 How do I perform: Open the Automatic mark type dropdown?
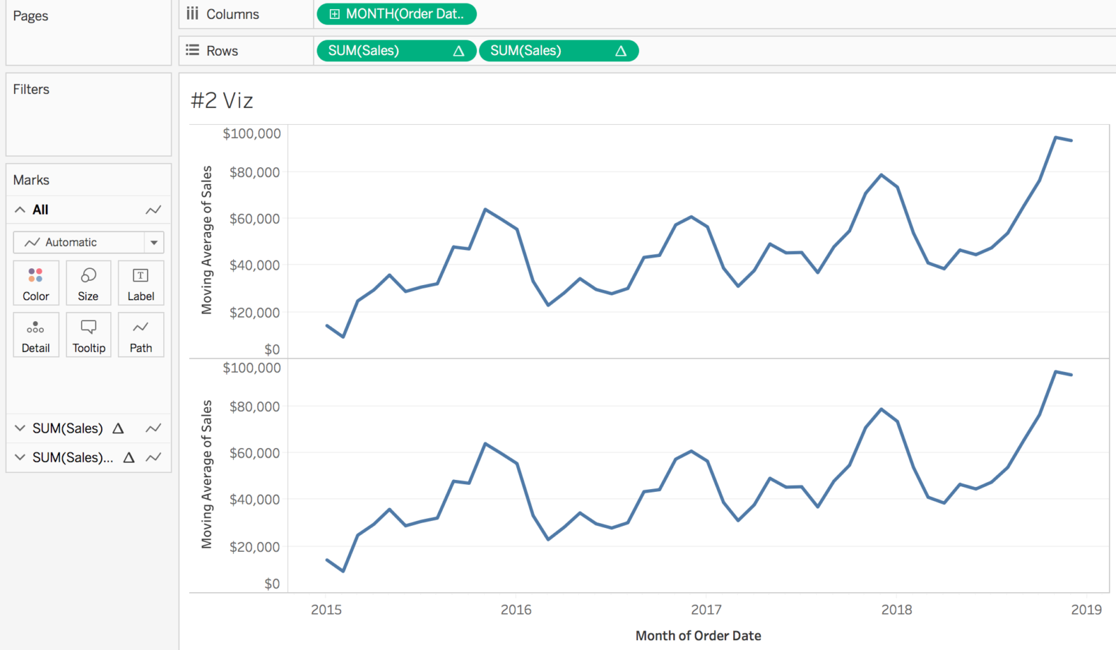pyautogui.click(x=153, y=242)
